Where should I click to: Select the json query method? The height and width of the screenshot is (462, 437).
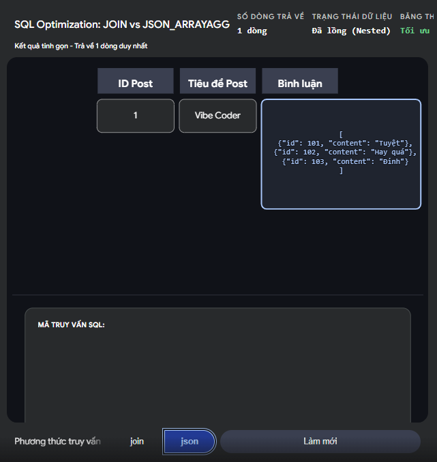pyautogui.click(x=190, y=441)
